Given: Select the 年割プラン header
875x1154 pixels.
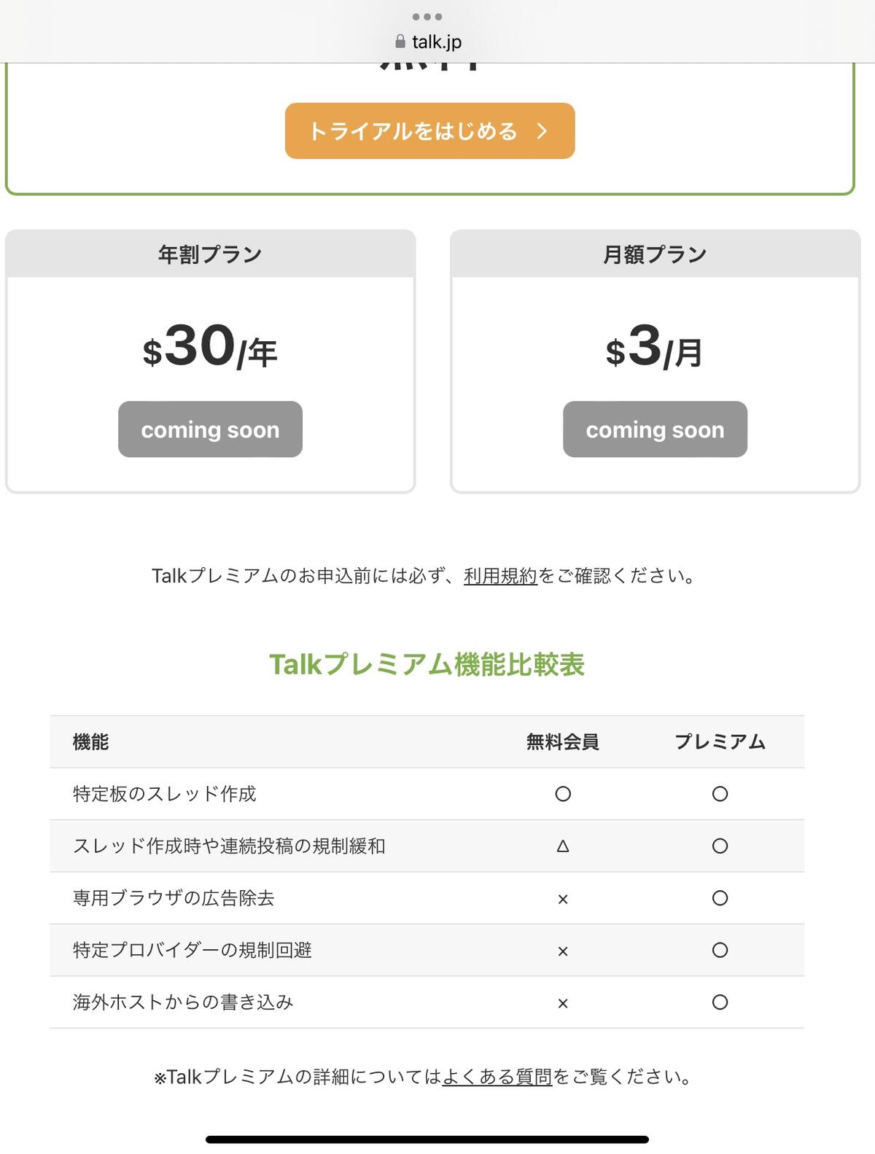Looking at the screenshot, I should pyautogui.click(x=210, y=254).
